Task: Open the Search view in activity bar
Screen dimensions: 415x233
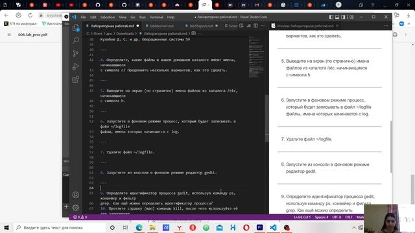Action: point(76,40)
